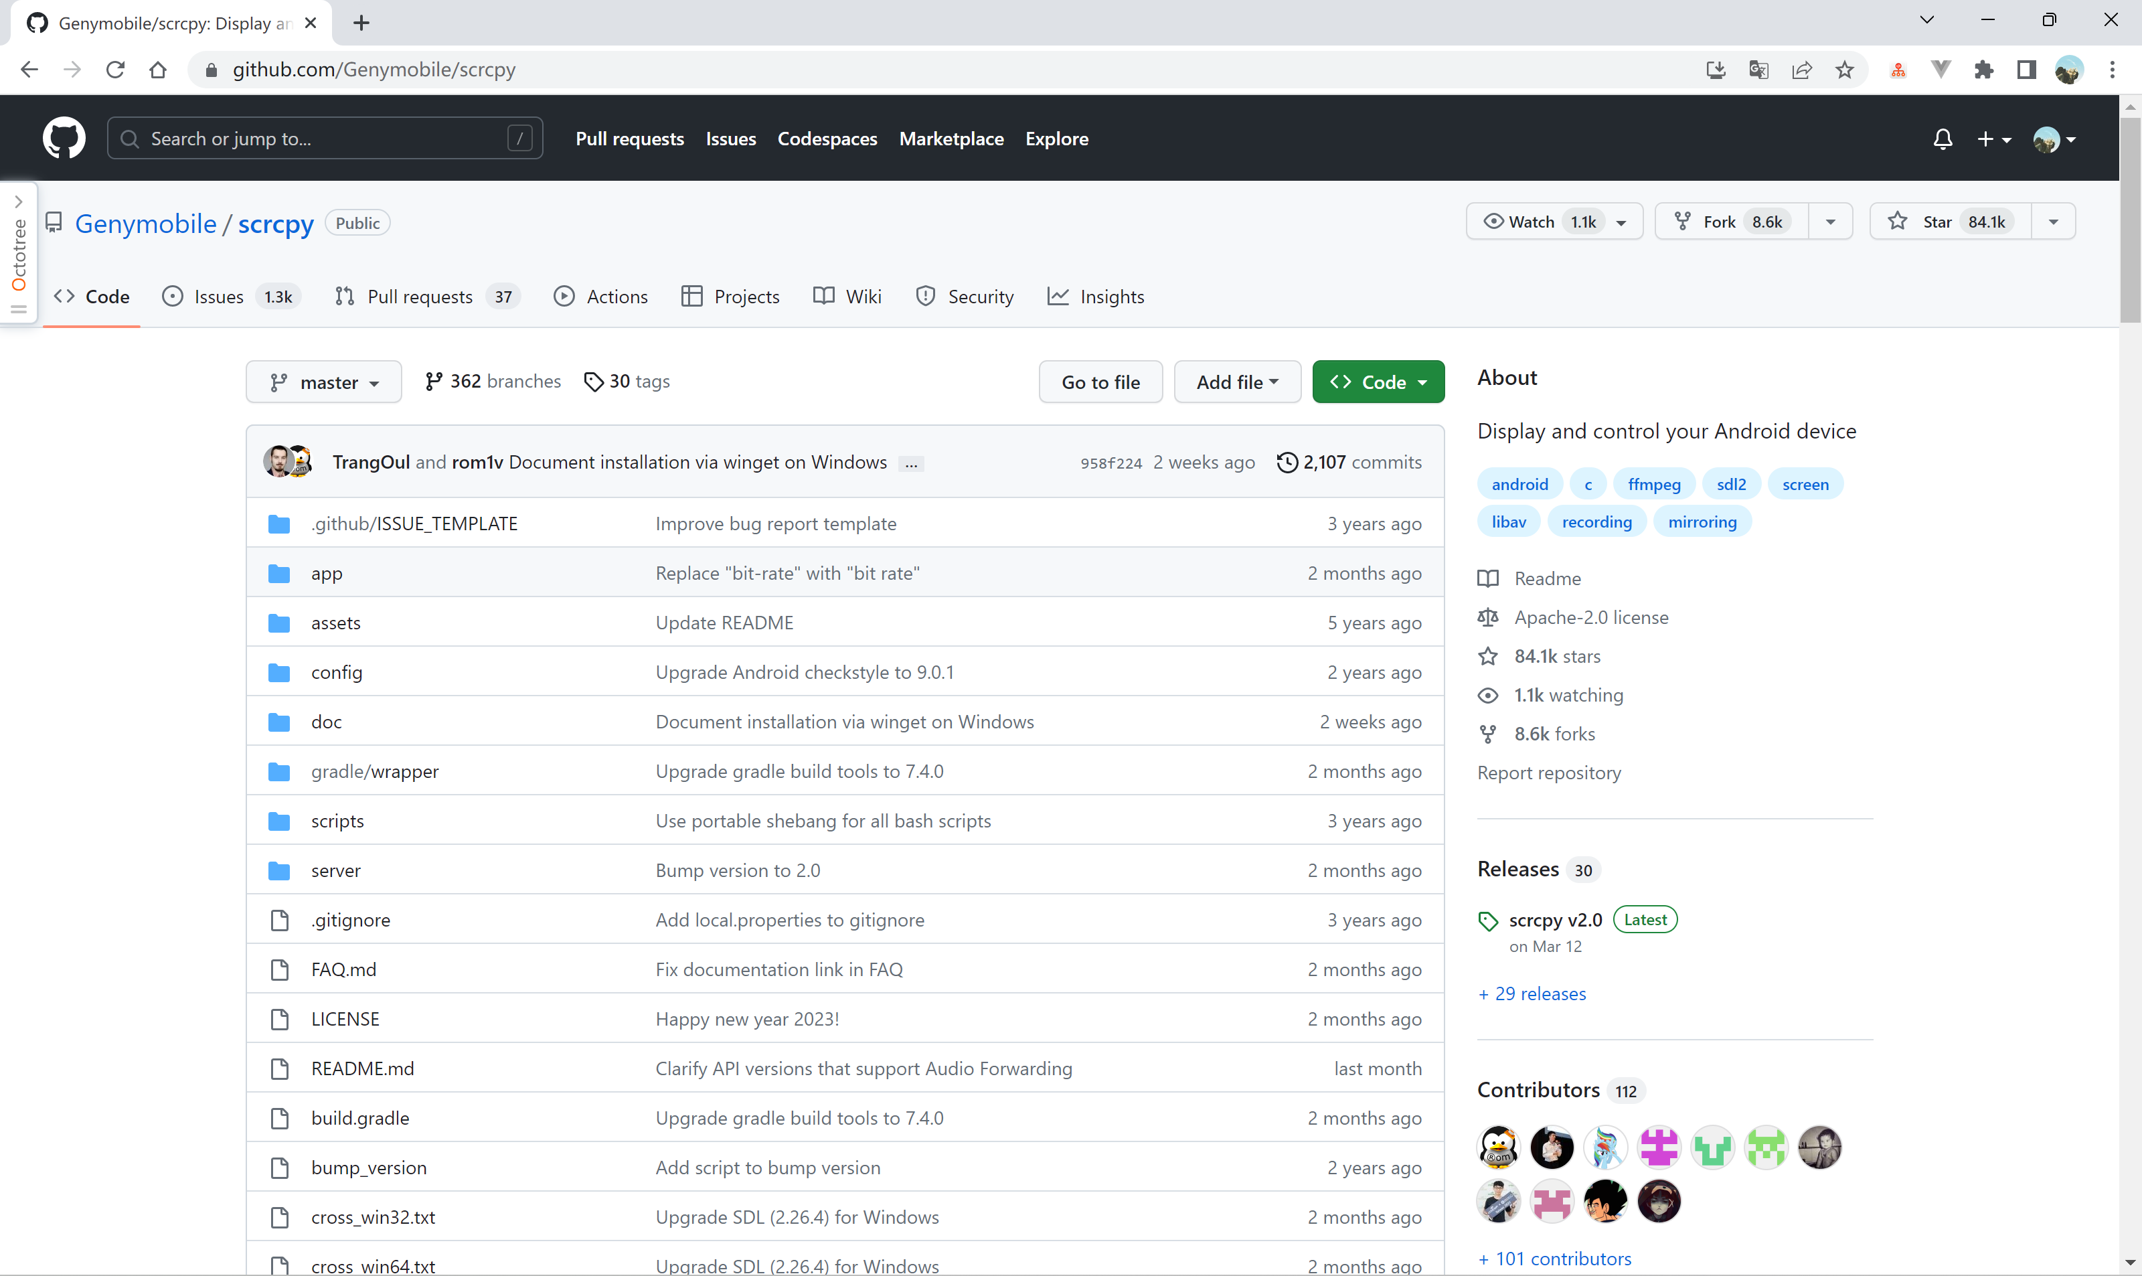This screenshot has width=2142, height=1276.
Task: Click the GitHub Octocat logo
Action: click(64, 139)
